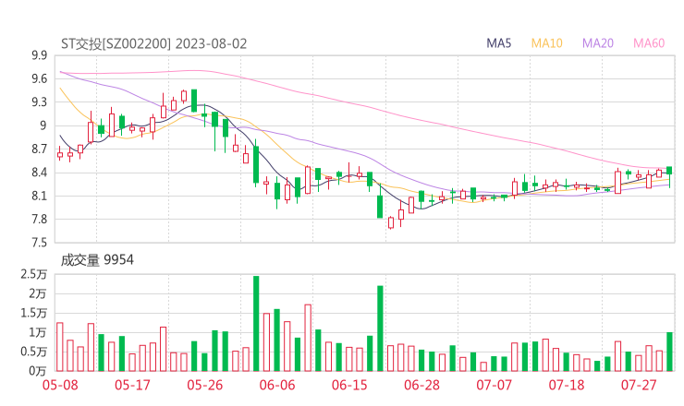
Task: Click the 7.5 price axis label
Action: point(39,243)
